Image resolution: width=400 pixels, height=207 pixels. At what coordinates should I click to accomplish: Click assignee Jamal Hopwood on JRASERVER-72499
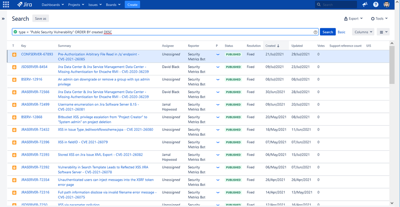click(x=169, y=106)
